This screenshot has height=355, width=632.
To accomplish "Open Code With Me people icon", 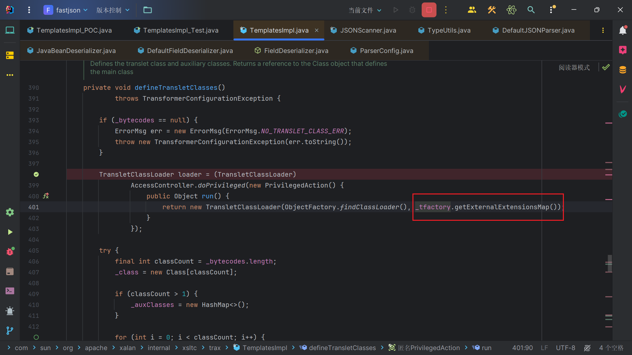I will [x=472, y=10].
